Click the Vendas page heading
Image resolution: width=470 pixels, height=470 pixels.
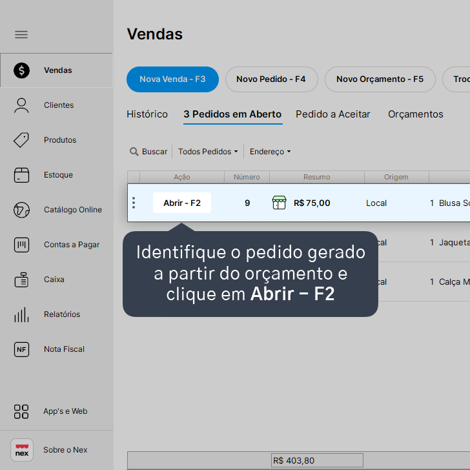tap(155, 34)
